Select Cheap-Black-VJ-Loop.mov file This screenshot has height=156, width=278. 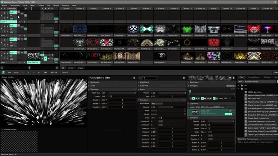(x=258, y=118)
